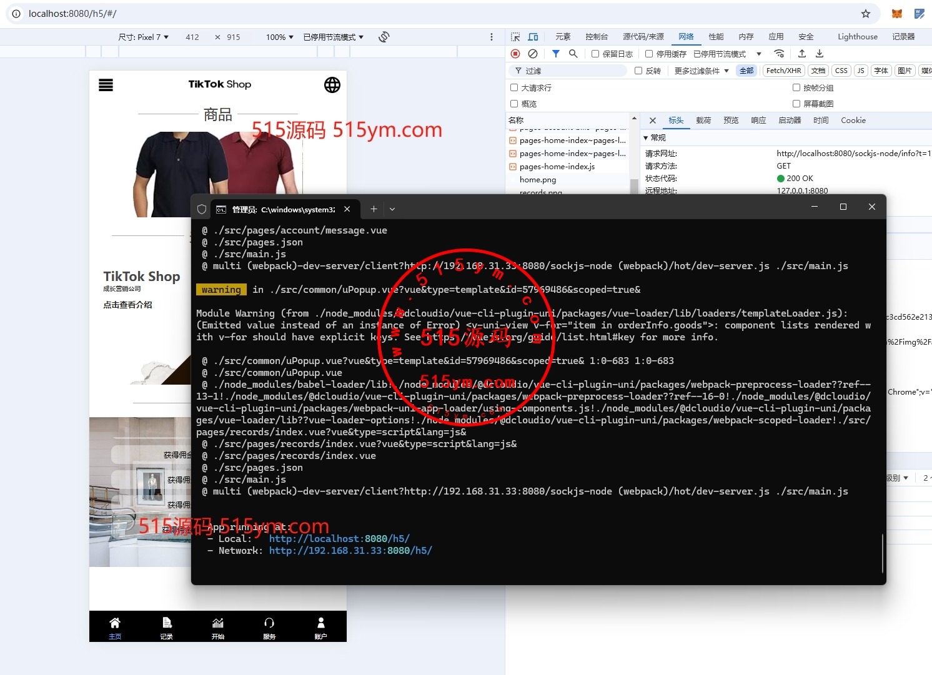Collapse the 常规 headers section

(646, 137)
